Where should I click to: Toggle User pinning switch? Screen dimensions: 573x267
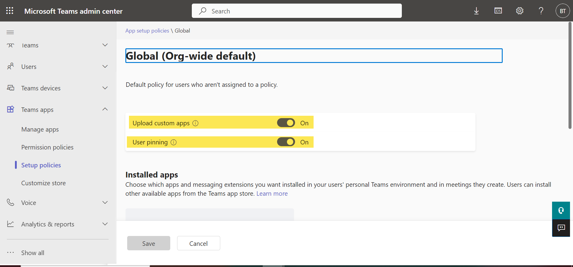tap(286, 142)
